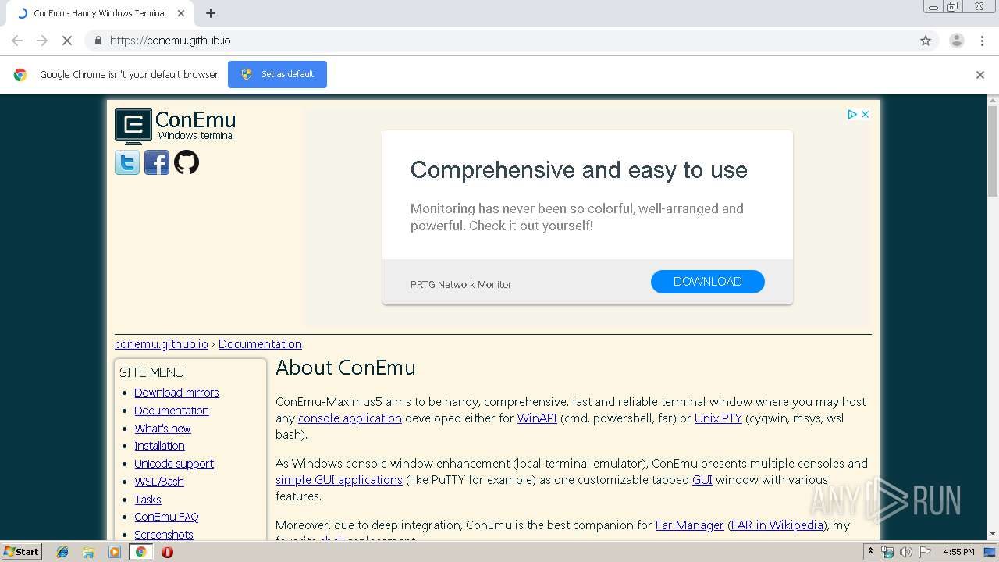Click the Chrome taskbar icon
The width and height of the screenshot is (999, 562).
coord(140,552)
